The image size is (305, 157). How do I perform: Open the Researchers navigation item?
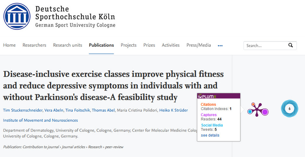pos(34,45)
